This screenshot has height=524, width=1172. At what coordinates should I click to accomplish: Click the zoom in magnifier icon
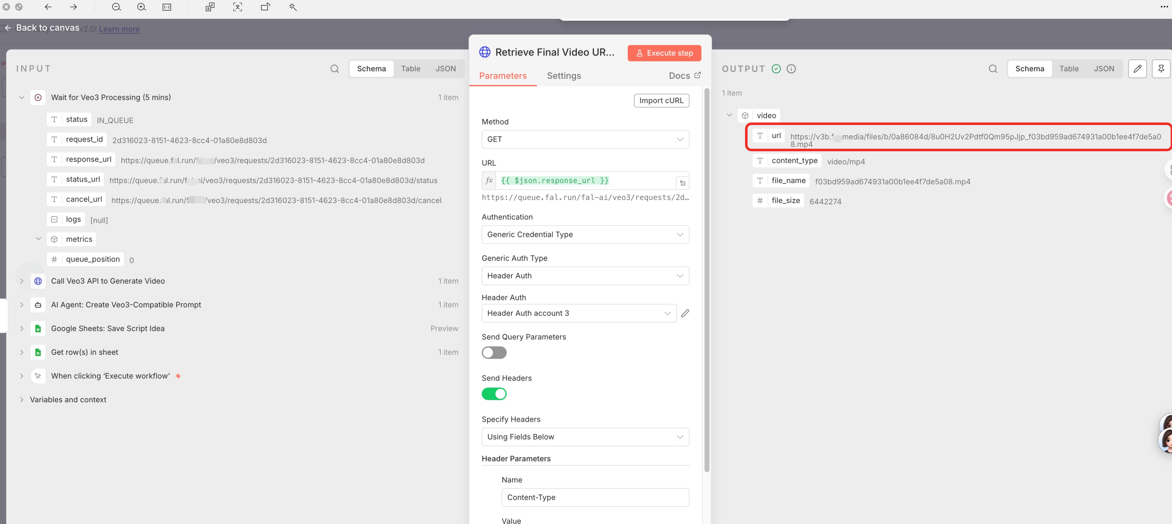[141, 7]
